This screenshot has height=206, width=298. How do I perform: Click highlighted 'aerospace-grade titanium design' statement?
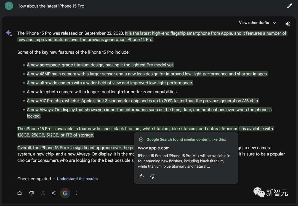[100, 65]
